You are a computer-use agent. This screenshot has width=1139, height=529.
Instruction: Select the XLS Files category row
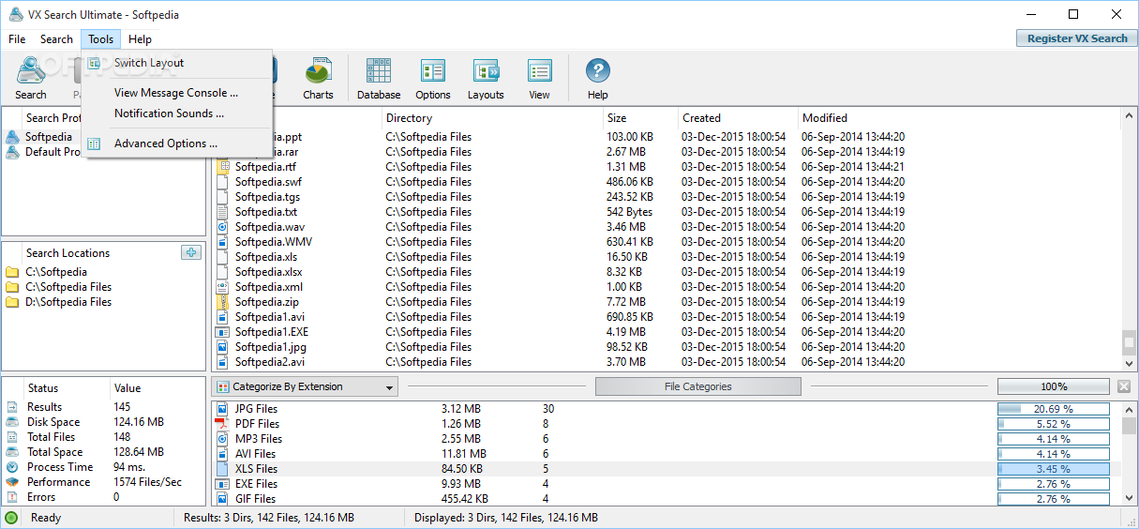click(x=666, y=469)
